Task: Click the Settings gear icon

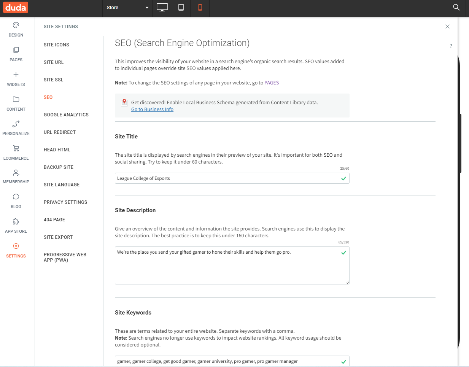Action: click(16, 246)
